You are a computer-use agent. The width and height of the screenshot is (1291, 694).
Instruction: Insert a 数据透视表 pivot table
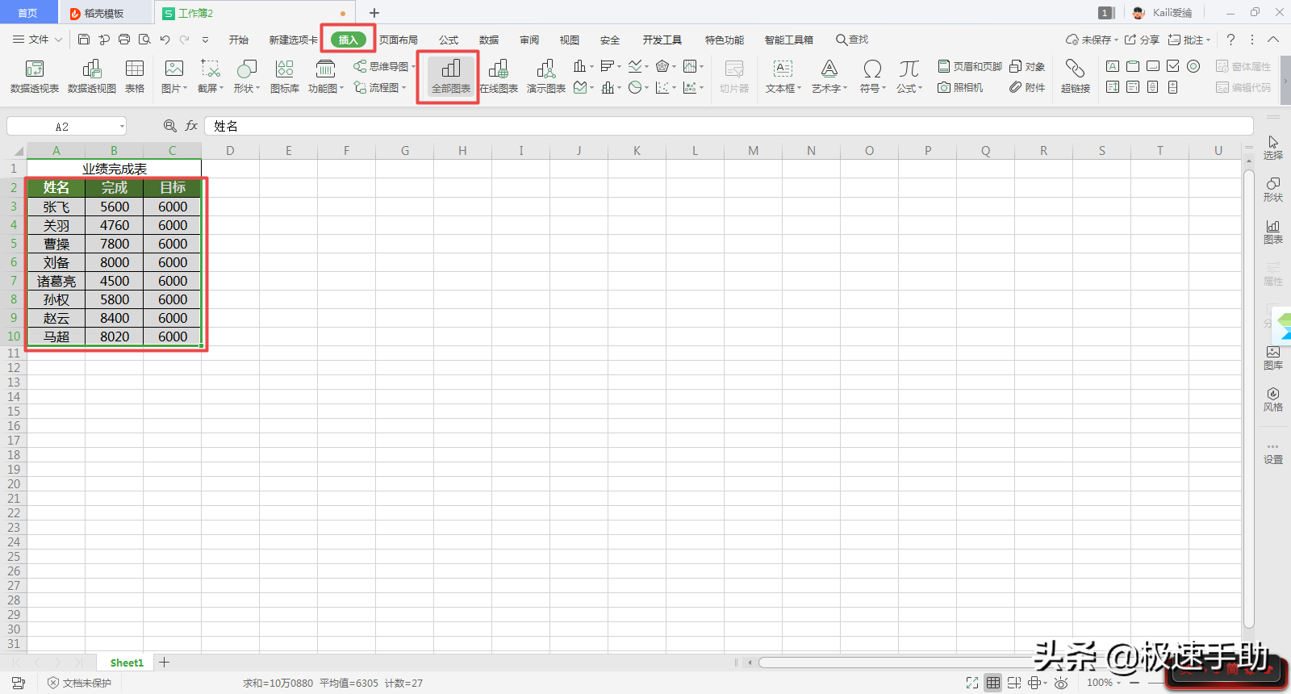point(35,77)
